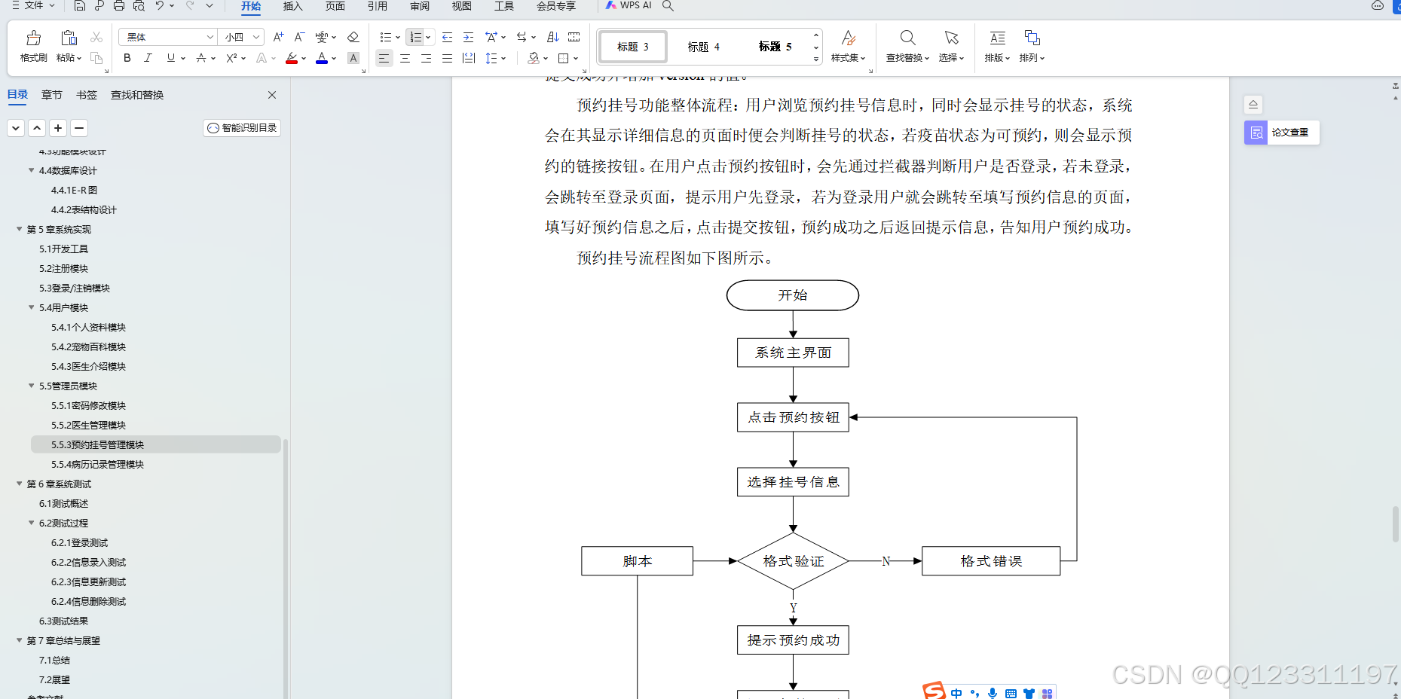The image size is (1401, 699).
Task: Open Find and Replace (查找替换) tool
Action: [x=907, y=45]
